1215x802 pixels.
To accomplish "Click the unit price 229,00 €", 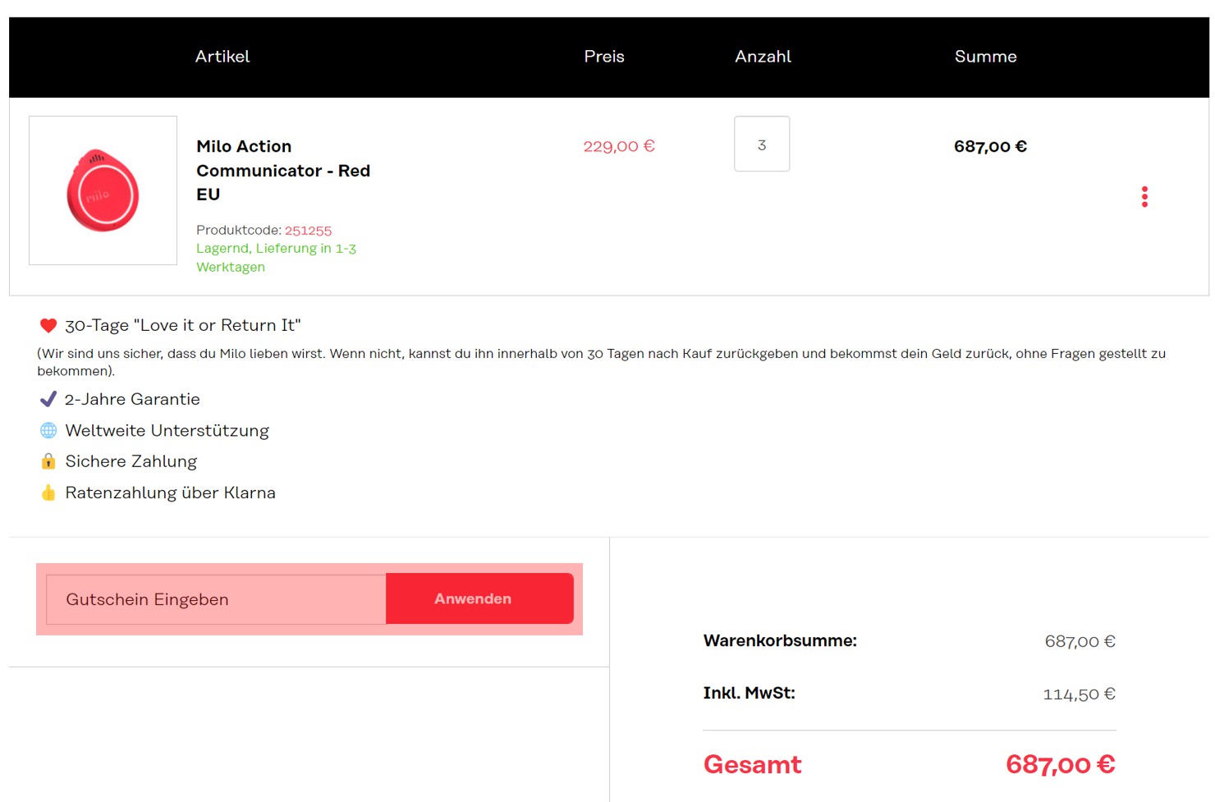I will tap(619, 146).
